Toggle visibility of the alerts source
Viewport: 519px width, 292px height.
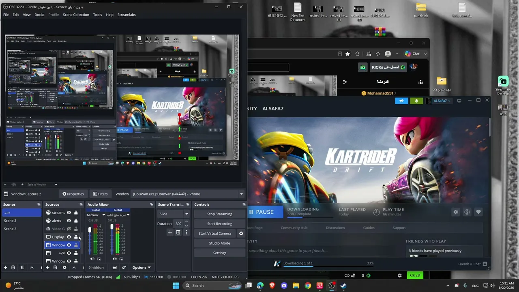69,221
